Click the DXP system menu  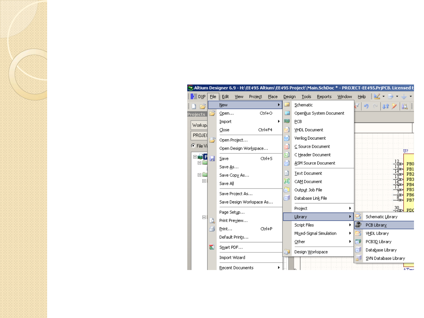click(198, 97)
